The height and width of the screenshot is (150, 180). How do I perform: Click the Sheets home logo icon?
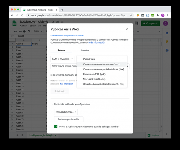pyautogui.click(x=14, y=23)
